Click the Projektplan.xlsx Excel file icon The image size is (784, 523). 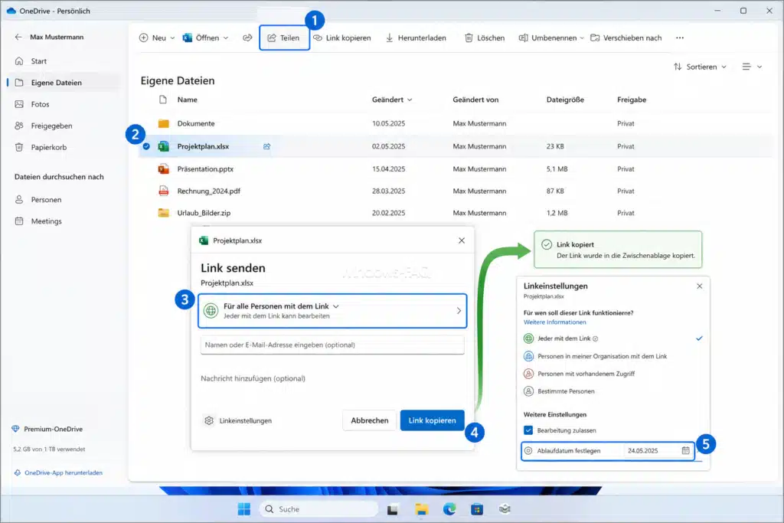point(164,146)
